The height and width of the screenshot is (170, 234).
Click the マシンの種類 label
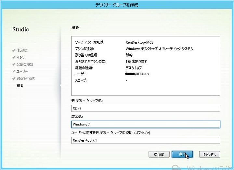click(84, 49)
